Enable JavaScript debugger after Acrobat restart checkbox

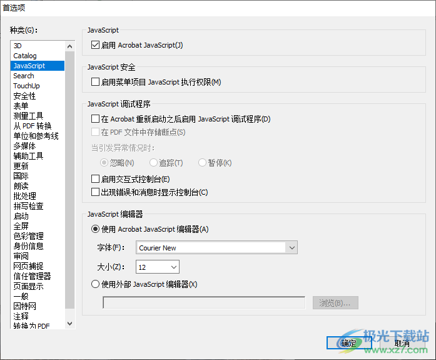tap(96, 119)
